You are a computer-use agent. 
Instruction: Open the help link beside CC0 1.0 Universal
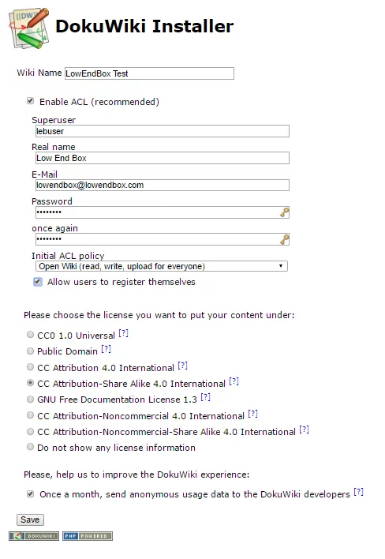pyautogui.click(x=123, y=333)
